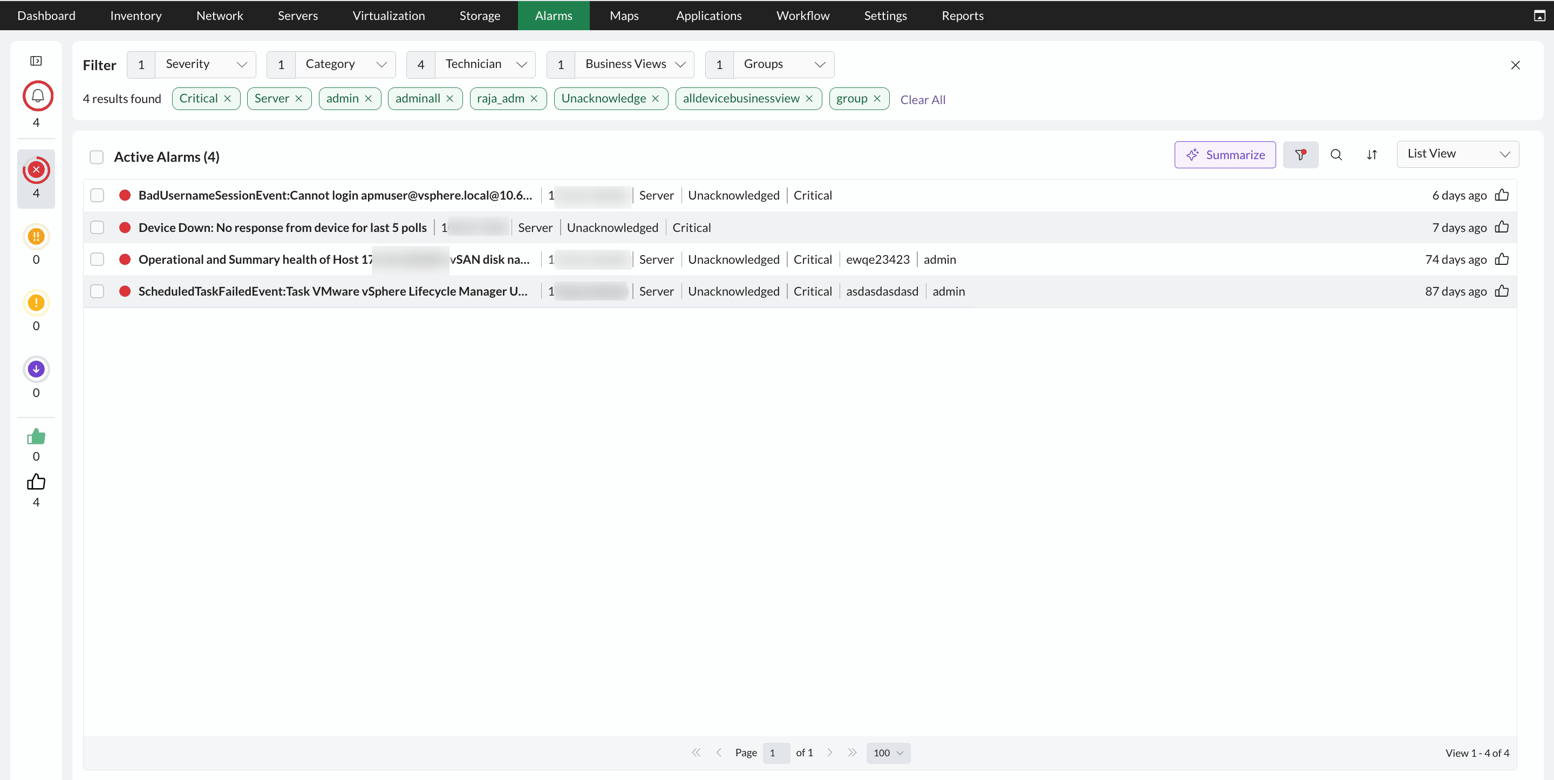Open the Workflow tab
The image size is (1554, 780).
click(x=803, y=16)
